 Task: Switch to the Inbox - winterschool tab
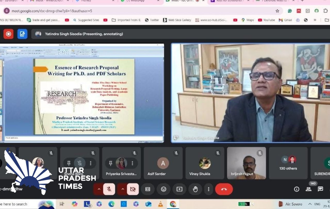point(49,1)
